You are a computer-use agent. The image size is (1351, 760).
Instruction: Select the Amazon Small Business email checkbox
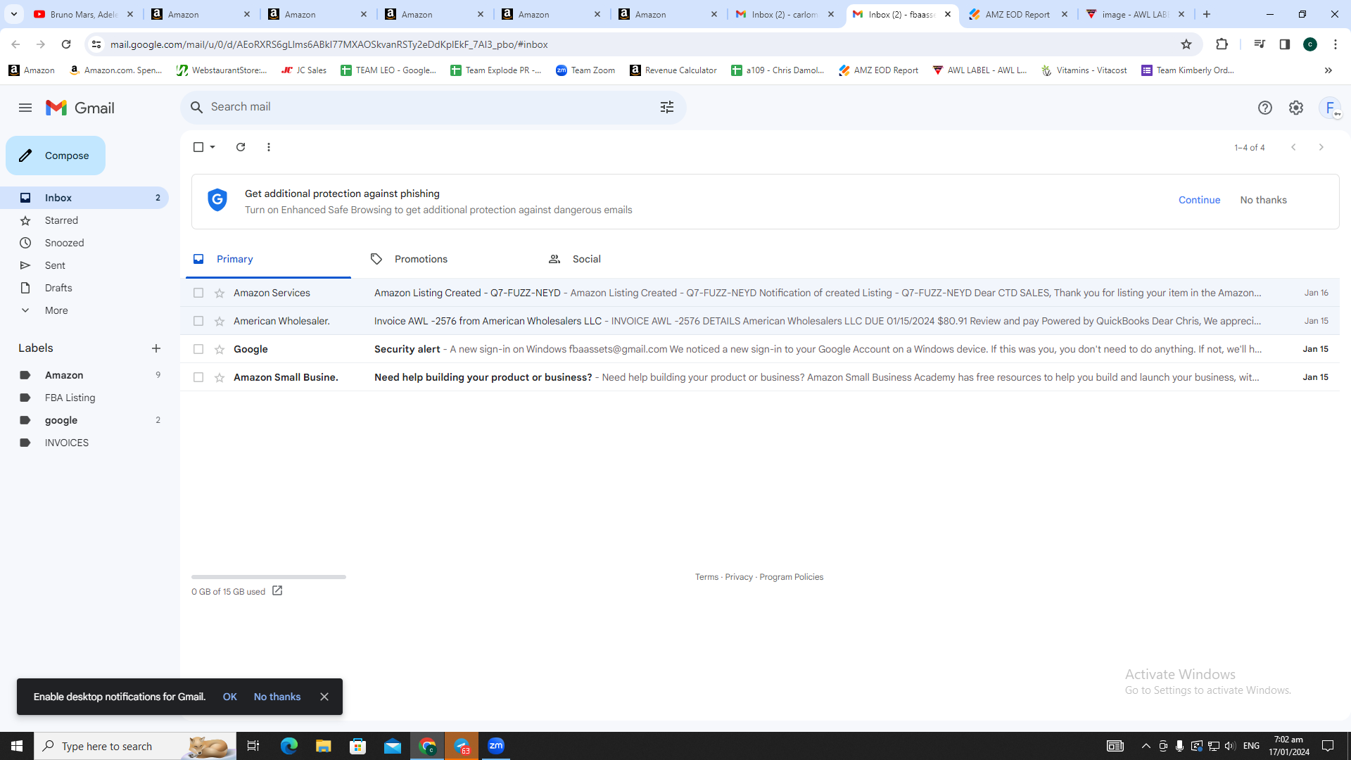(x=198, y=377)
